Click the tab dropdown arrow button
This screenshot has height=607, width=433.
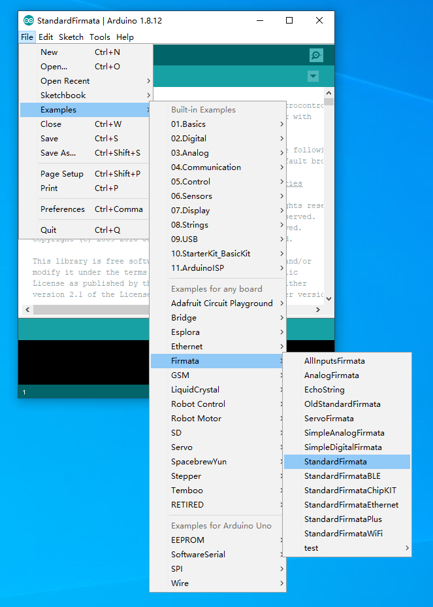[313, 77]
